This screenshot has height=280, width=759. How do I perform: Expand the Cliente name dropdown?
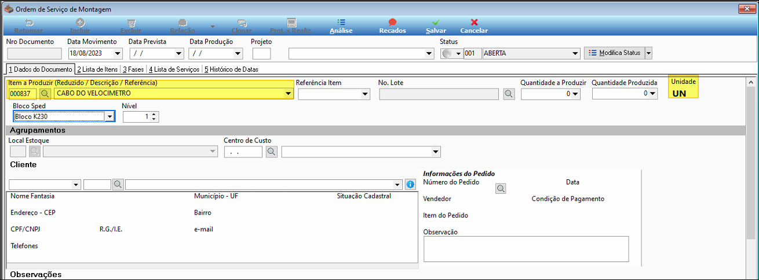[x=397, y=185]
